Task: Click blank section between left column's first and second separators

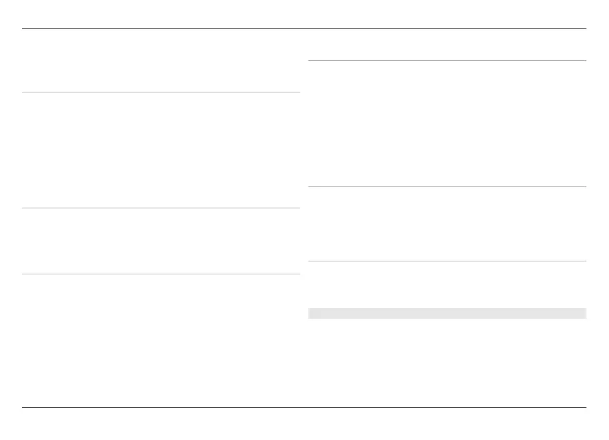Action: [x=161, y=150]
